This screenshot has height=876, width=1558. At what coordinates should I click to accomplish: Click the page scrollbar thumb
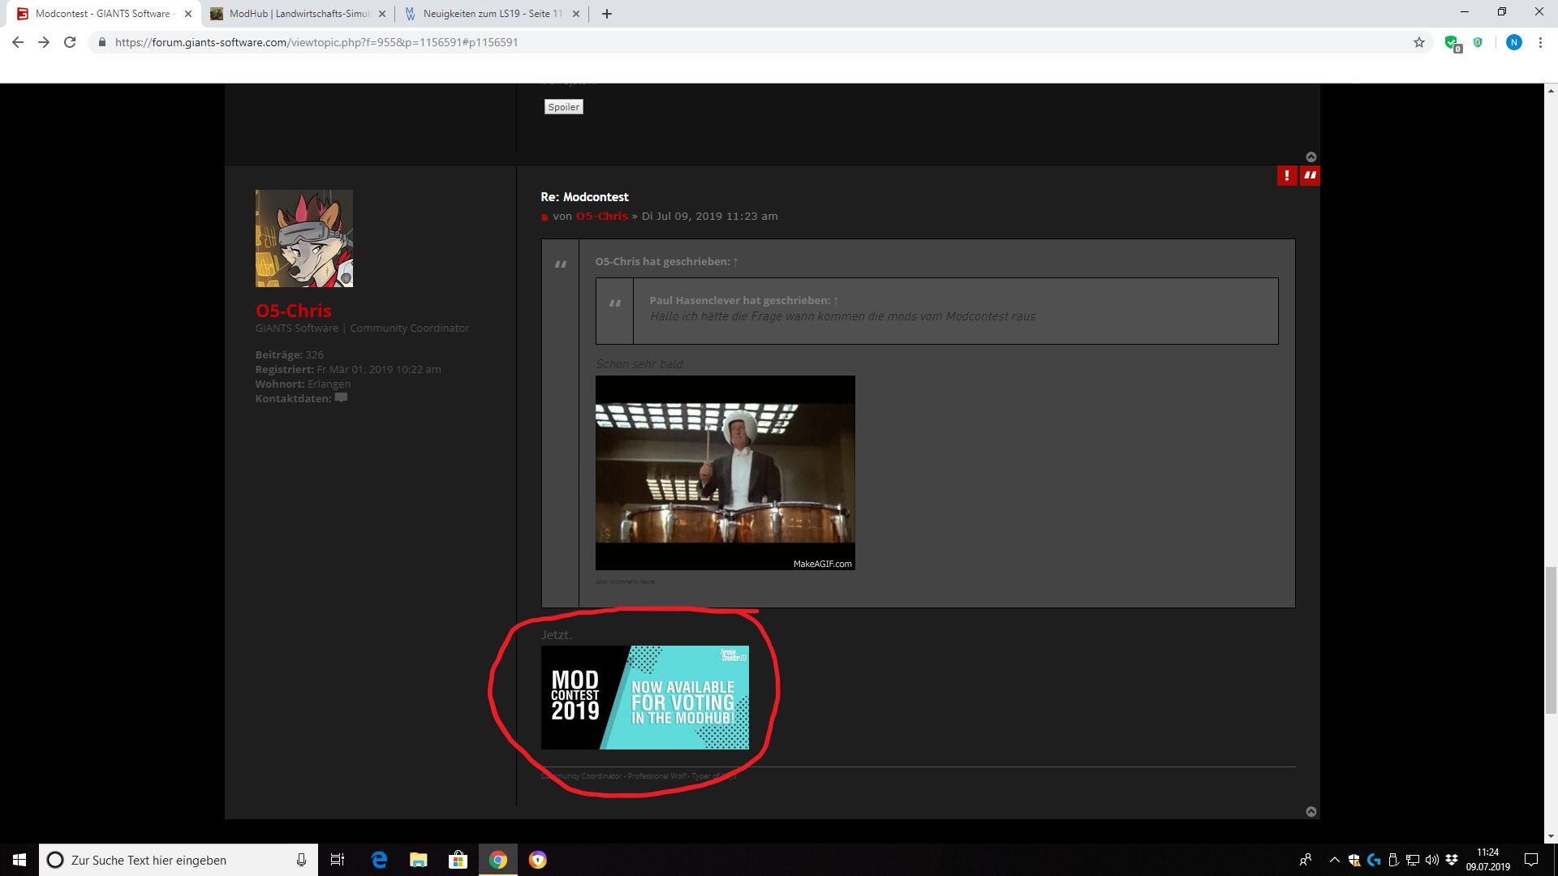(x=1551, y=641)
